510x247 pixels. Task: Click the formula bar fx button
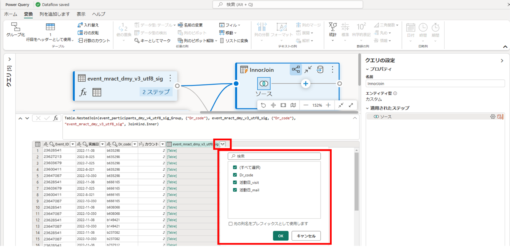[56, 118]
